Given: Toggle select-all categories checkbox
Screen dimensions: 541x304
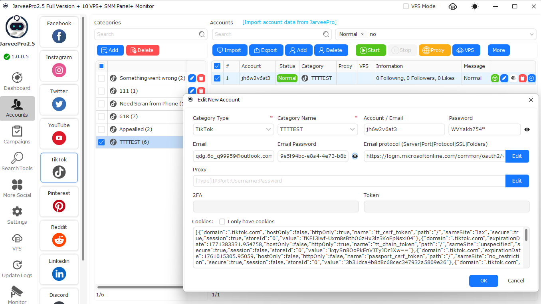Looking at the screenshot, I should point(101,66).
